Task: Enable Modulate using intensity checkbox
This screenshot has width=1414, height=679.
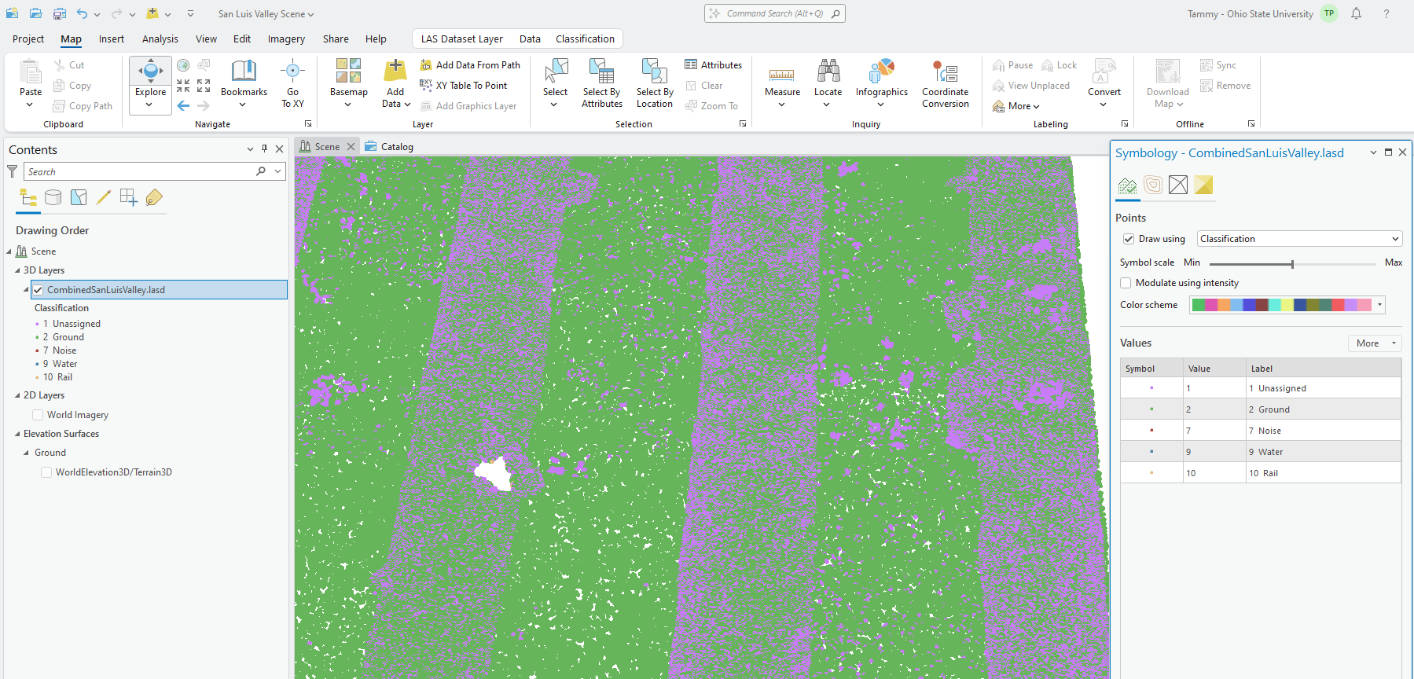Action: click(1126, 283)
